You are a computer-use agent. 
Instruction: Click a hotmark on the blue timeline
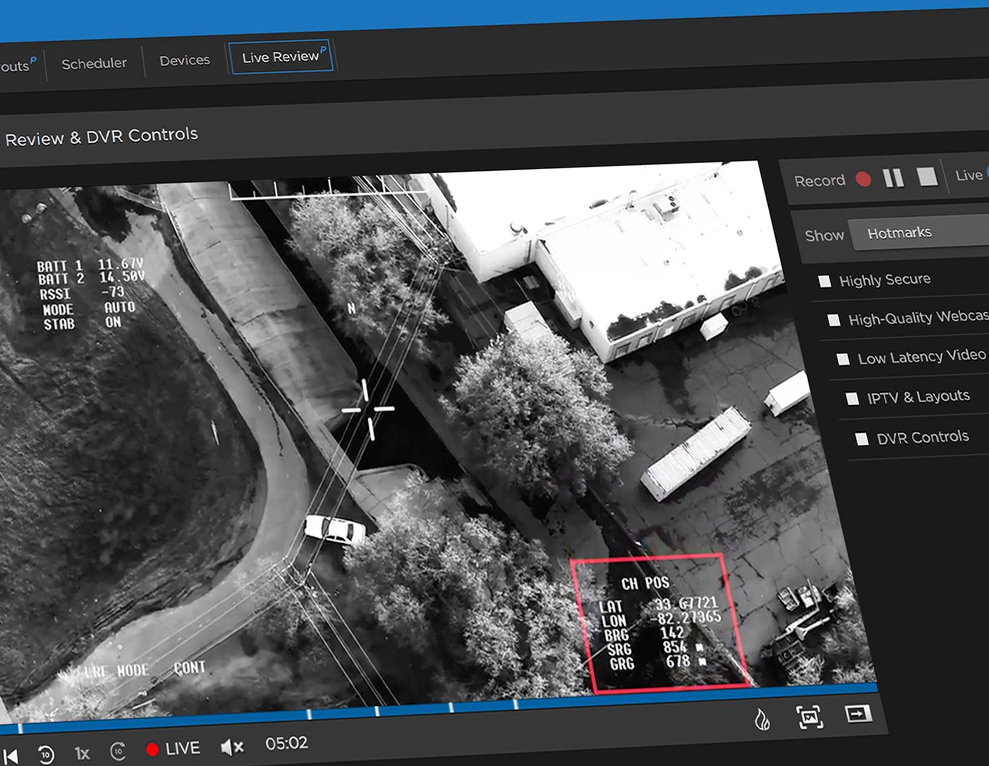377,711
